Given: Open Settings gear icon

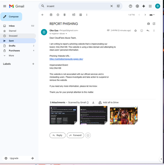Looking at the screenshot, I should coord(137,6).
